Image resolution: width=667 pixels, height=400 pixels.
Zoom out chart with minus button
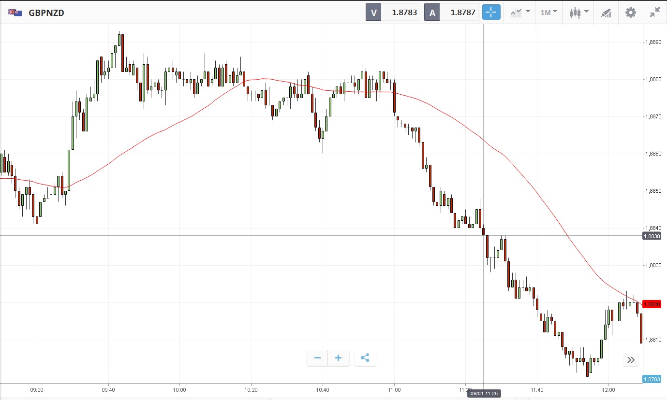pyautogui.click(x=317, y=358)
